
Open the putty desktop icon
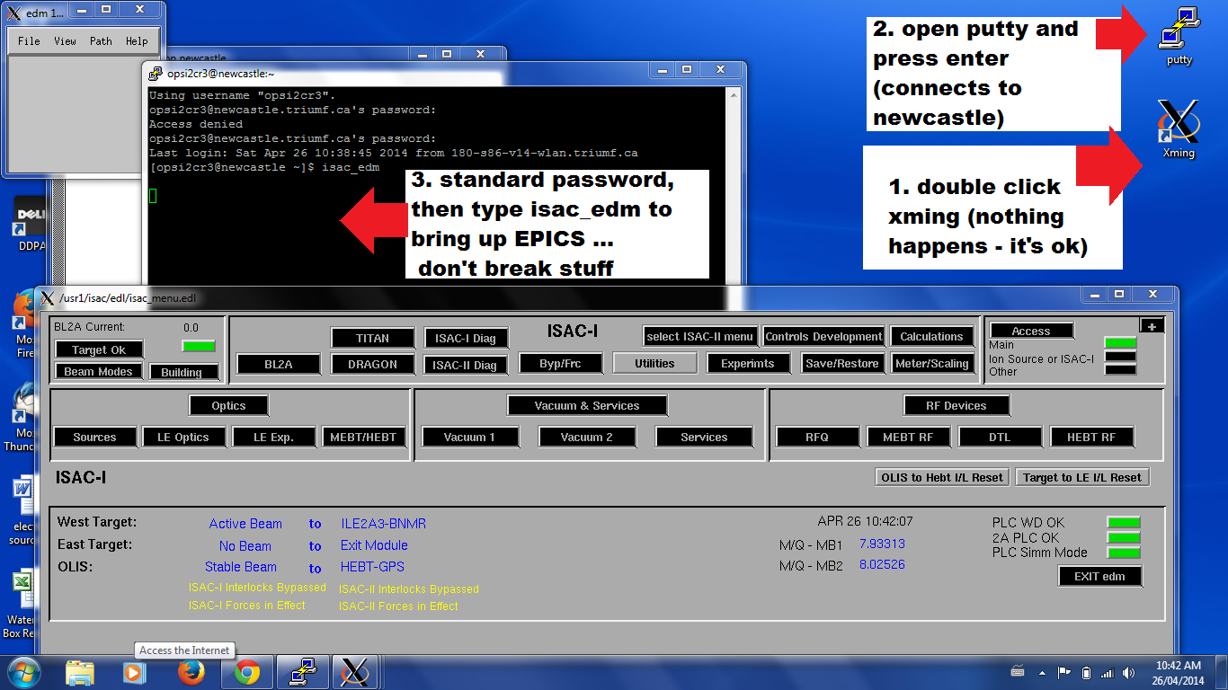coord(1179,36)
